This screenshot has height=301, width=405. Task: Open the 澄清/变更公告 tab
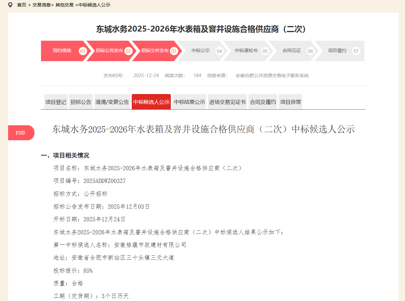pos(112,102)
